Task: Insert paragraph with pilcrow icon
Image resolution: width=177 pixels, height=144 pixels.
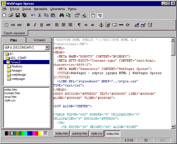Action: click(x=79, y=25)
